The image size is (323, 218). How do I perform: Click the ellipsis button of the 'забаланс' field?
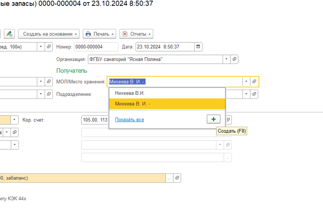click(x=169, y=178)
